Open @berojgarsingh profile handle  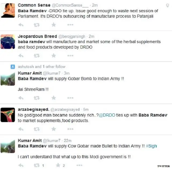[72, 36]
